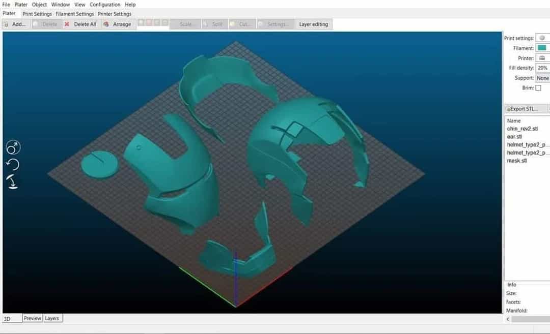
Task: Open the Support dropdown showing None
Action: pyautogui.click(x=543, y=78)
